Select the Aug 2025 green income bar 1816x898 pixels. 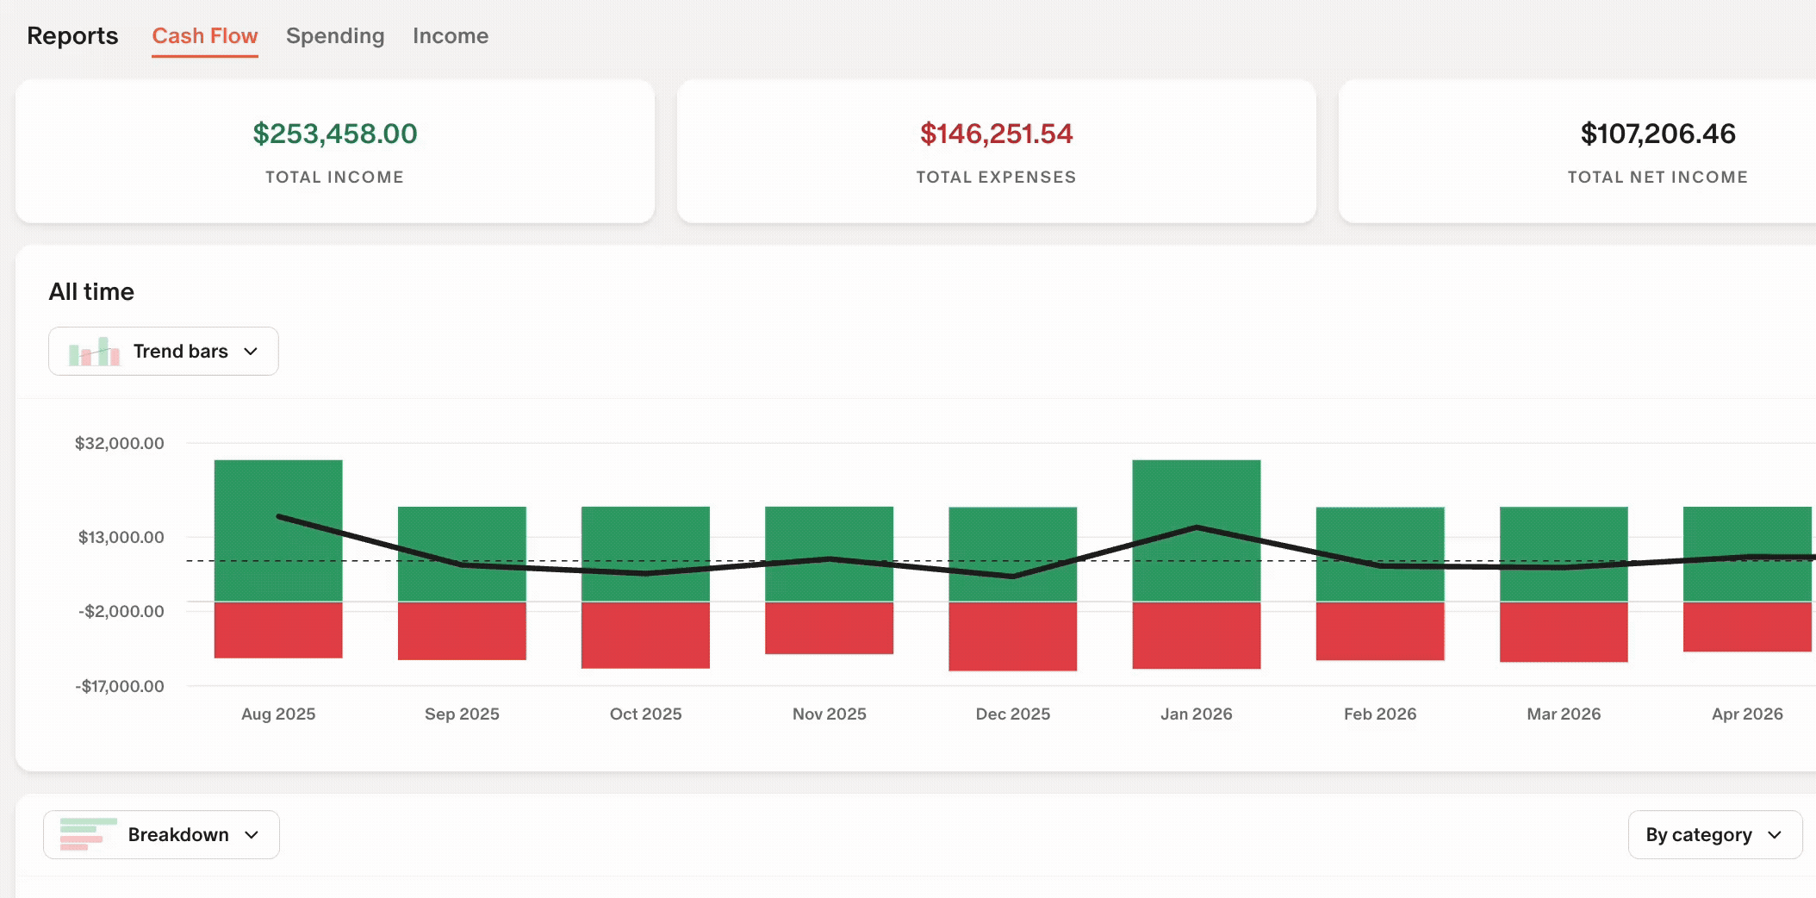coord(278,530)
